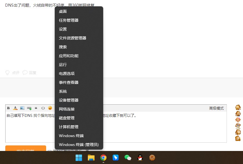Launch Microsoft Edge from the taskbar

tap(115, 158)
